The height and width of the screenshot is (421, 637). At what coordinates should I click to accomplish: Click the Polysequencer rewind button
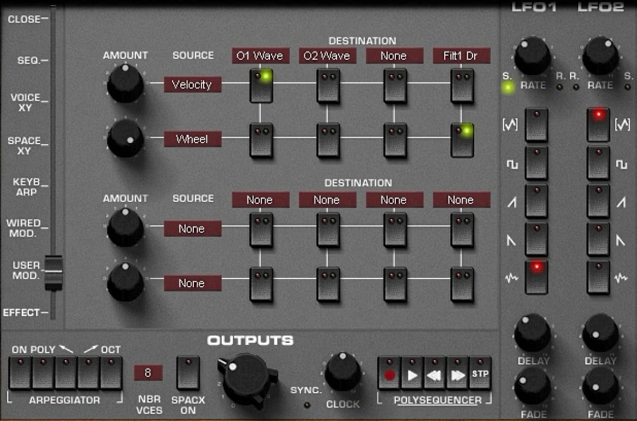(x=434, y=373)
